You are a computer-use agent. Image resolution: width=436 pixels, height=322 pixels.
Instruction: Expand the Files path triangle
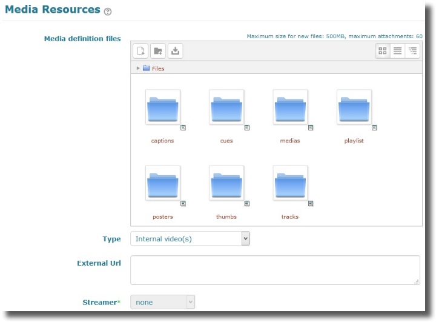click(138, 69)
